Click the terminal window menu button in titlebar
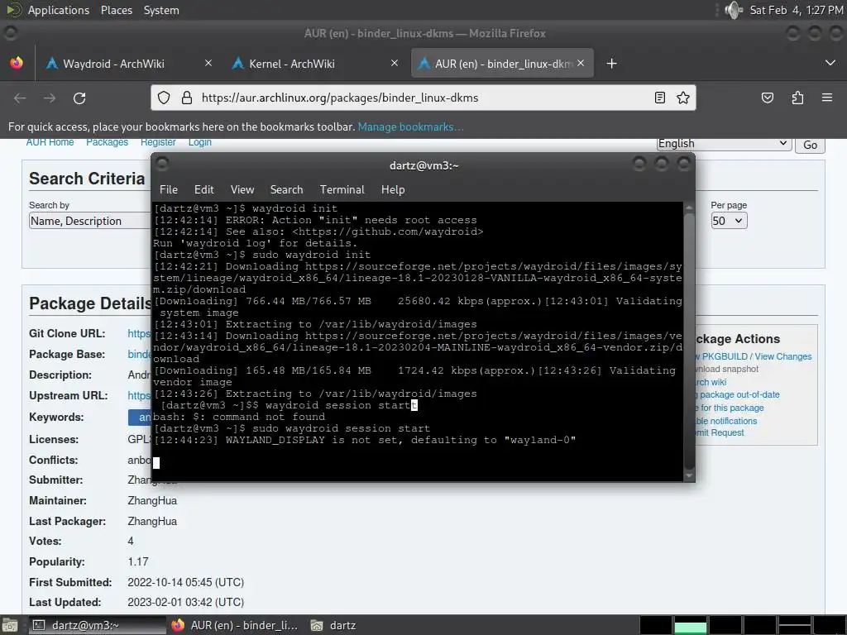Viewport: 847px width, 635px height. [x=162, y=163]
